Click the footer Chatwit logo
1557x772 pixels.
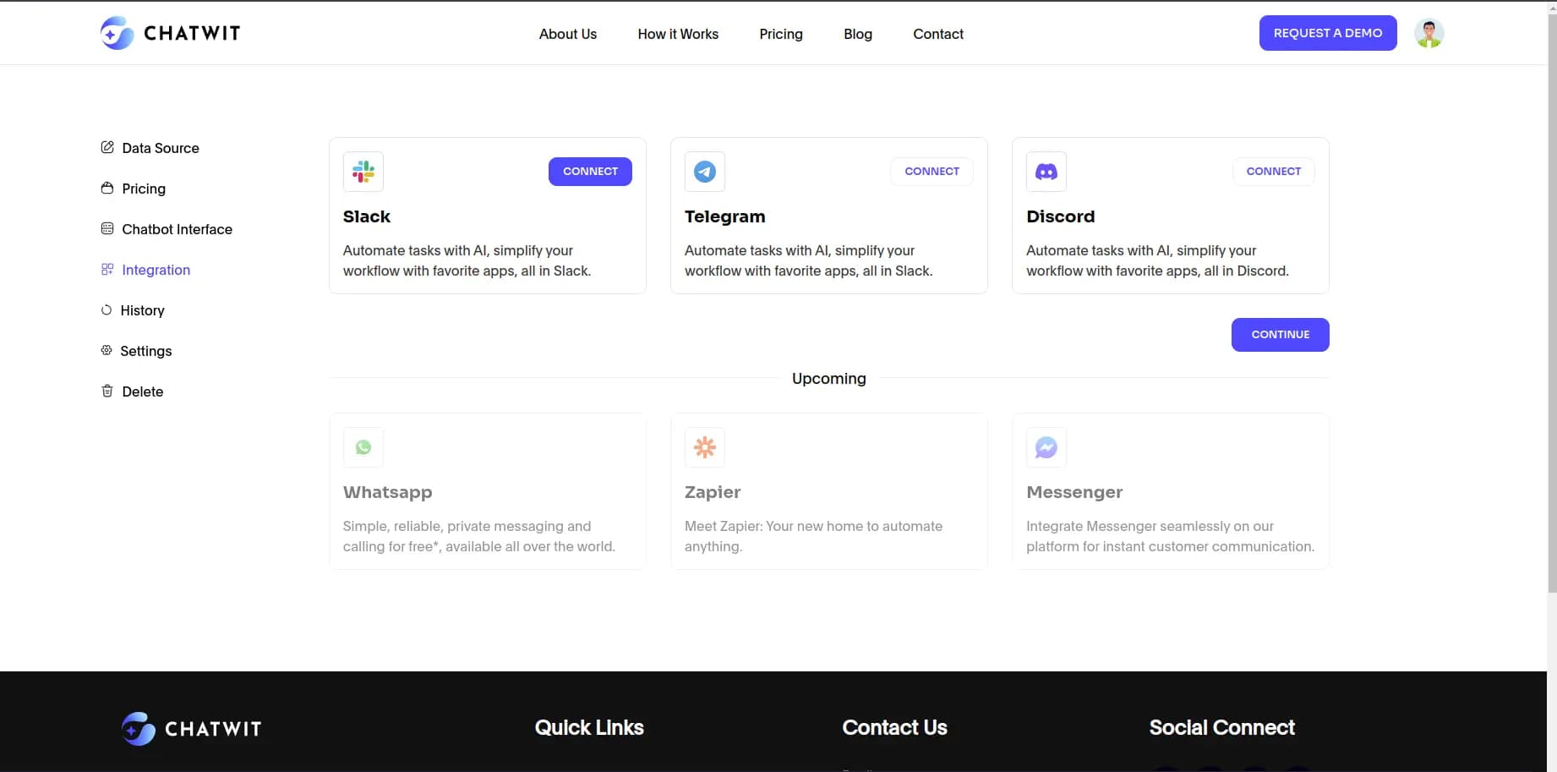[191, 729]
